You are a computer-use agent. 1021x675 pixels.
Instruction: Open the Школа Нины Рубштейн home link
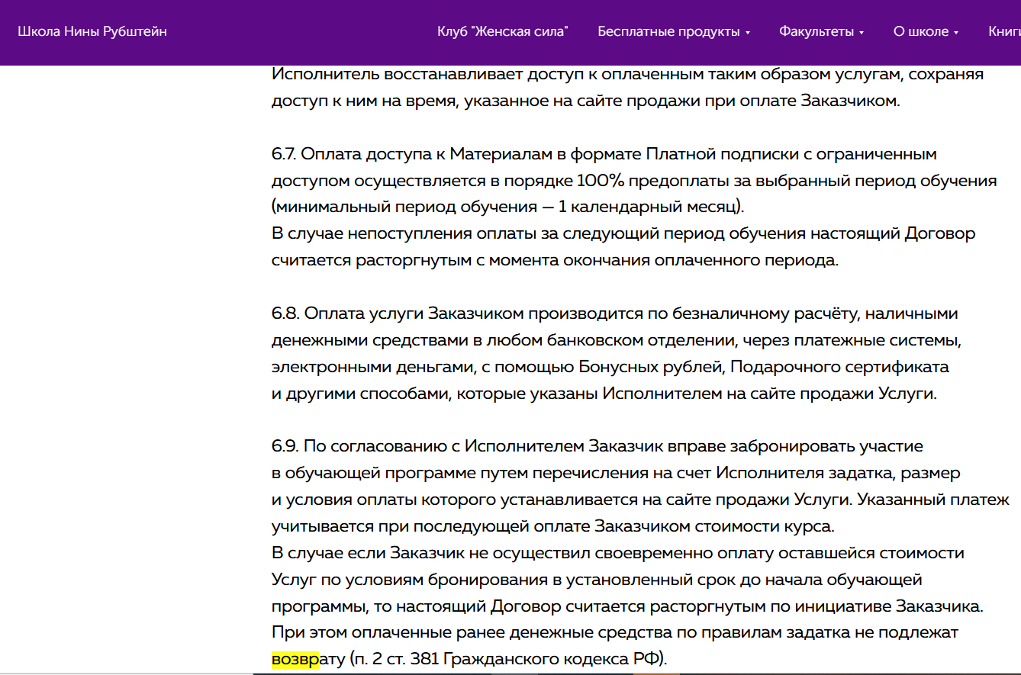92,31
